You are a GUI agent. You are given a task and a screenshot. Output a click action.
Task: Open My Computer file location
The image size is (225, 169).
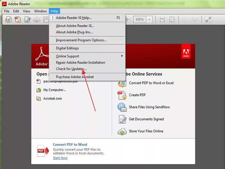[55, 90]
